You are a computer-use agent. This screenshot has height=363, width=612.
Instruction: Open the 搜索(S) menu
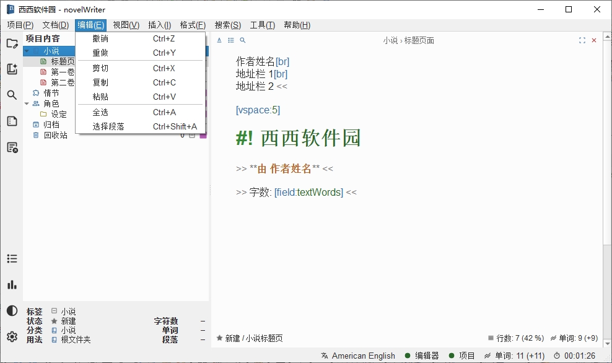click(227, 25)
